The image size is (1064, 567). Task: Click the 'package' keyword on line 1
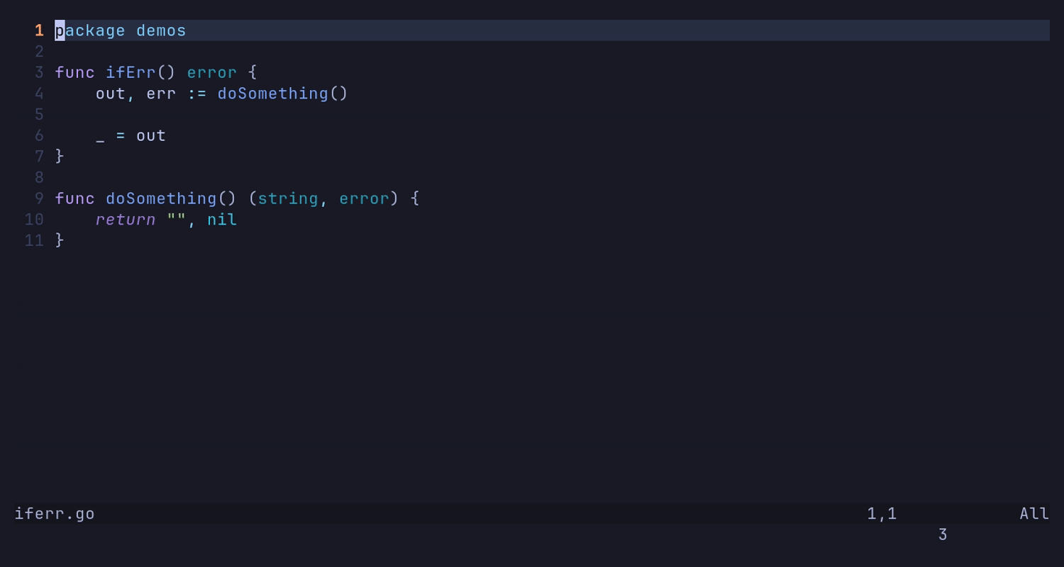click(90, 30)
